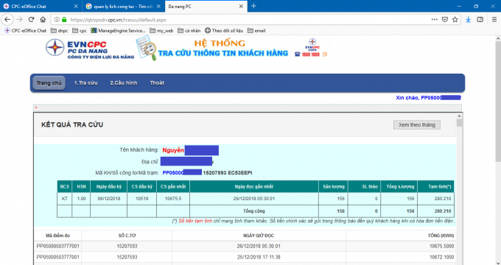Screen dimensions: 501x265
Task: Open the 1.Tra cứu menu
Action: point(86,83)
